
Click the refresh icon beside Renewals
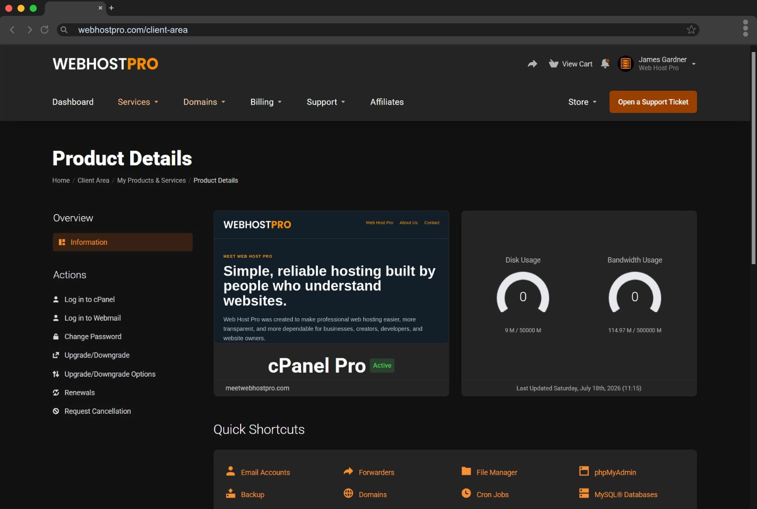pyautogui.click(x=56, y=393)
